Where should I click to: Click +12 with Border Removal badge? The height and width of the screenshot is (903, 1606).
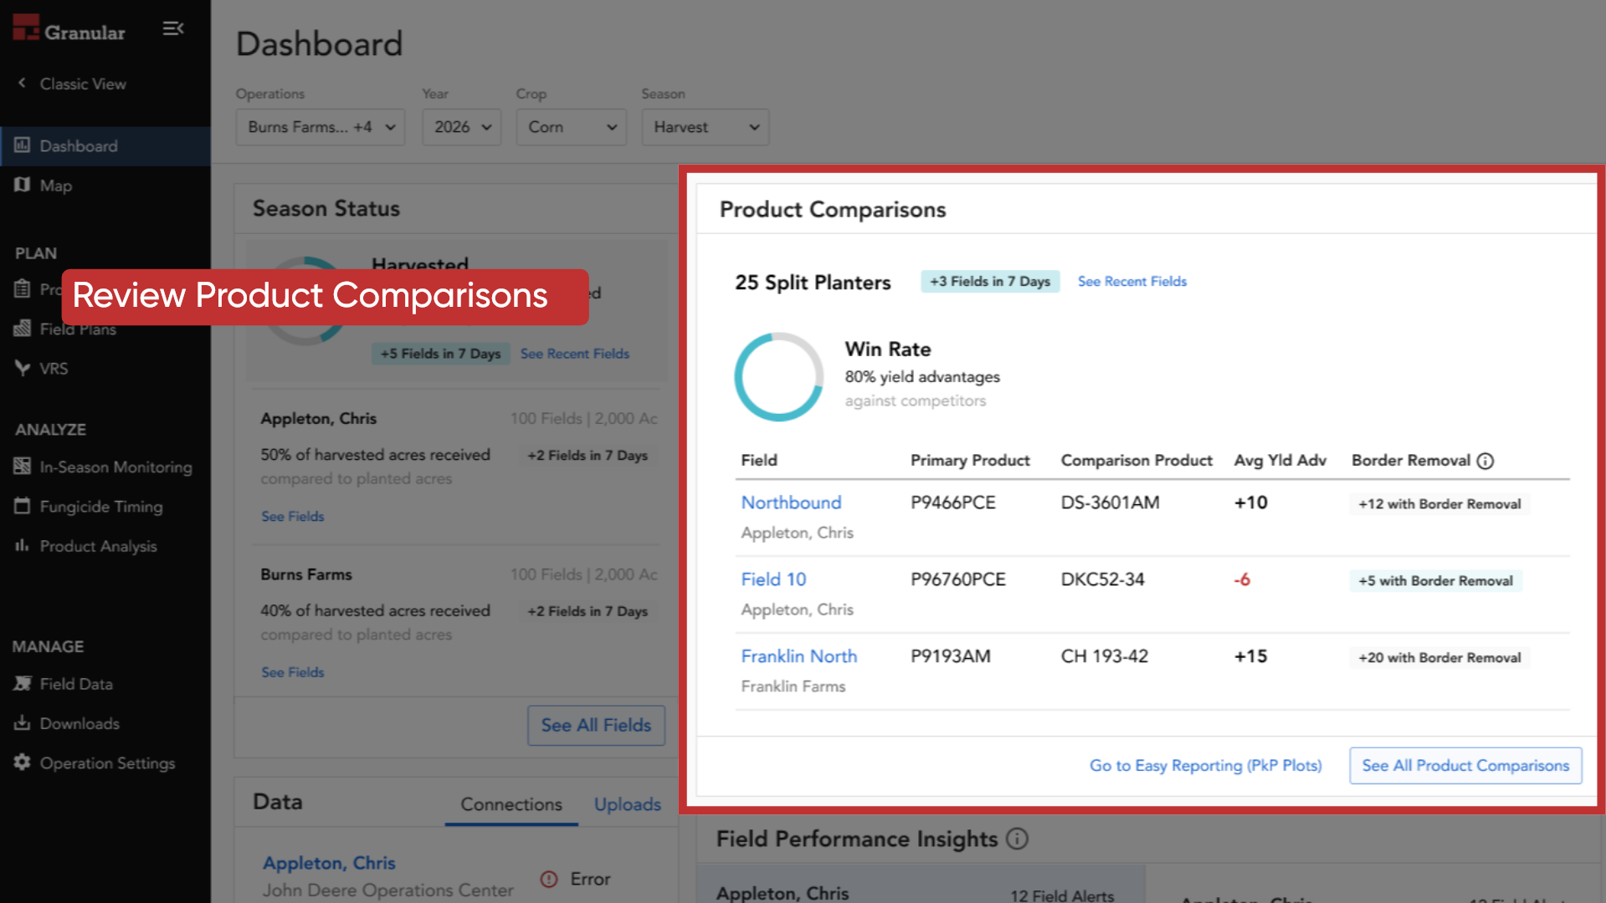point(1439,504)
